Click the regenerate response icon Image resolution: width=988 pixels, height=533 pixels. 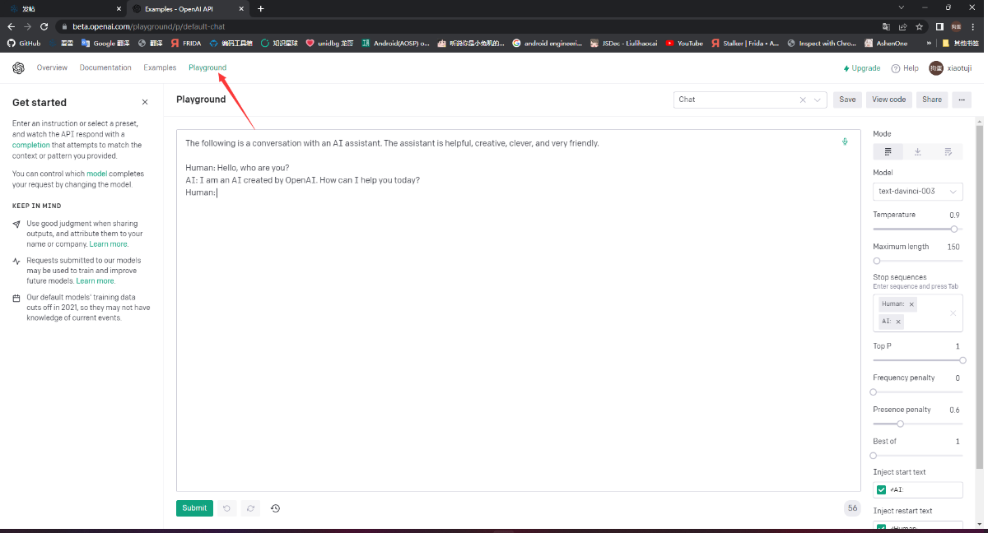coord(250,508)
